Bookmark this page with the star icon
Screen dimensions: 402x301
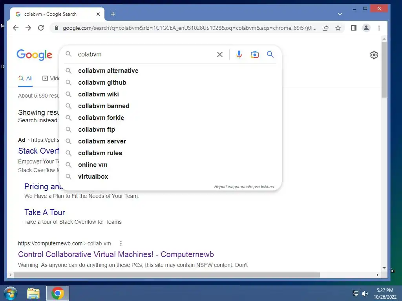(338, 28)
